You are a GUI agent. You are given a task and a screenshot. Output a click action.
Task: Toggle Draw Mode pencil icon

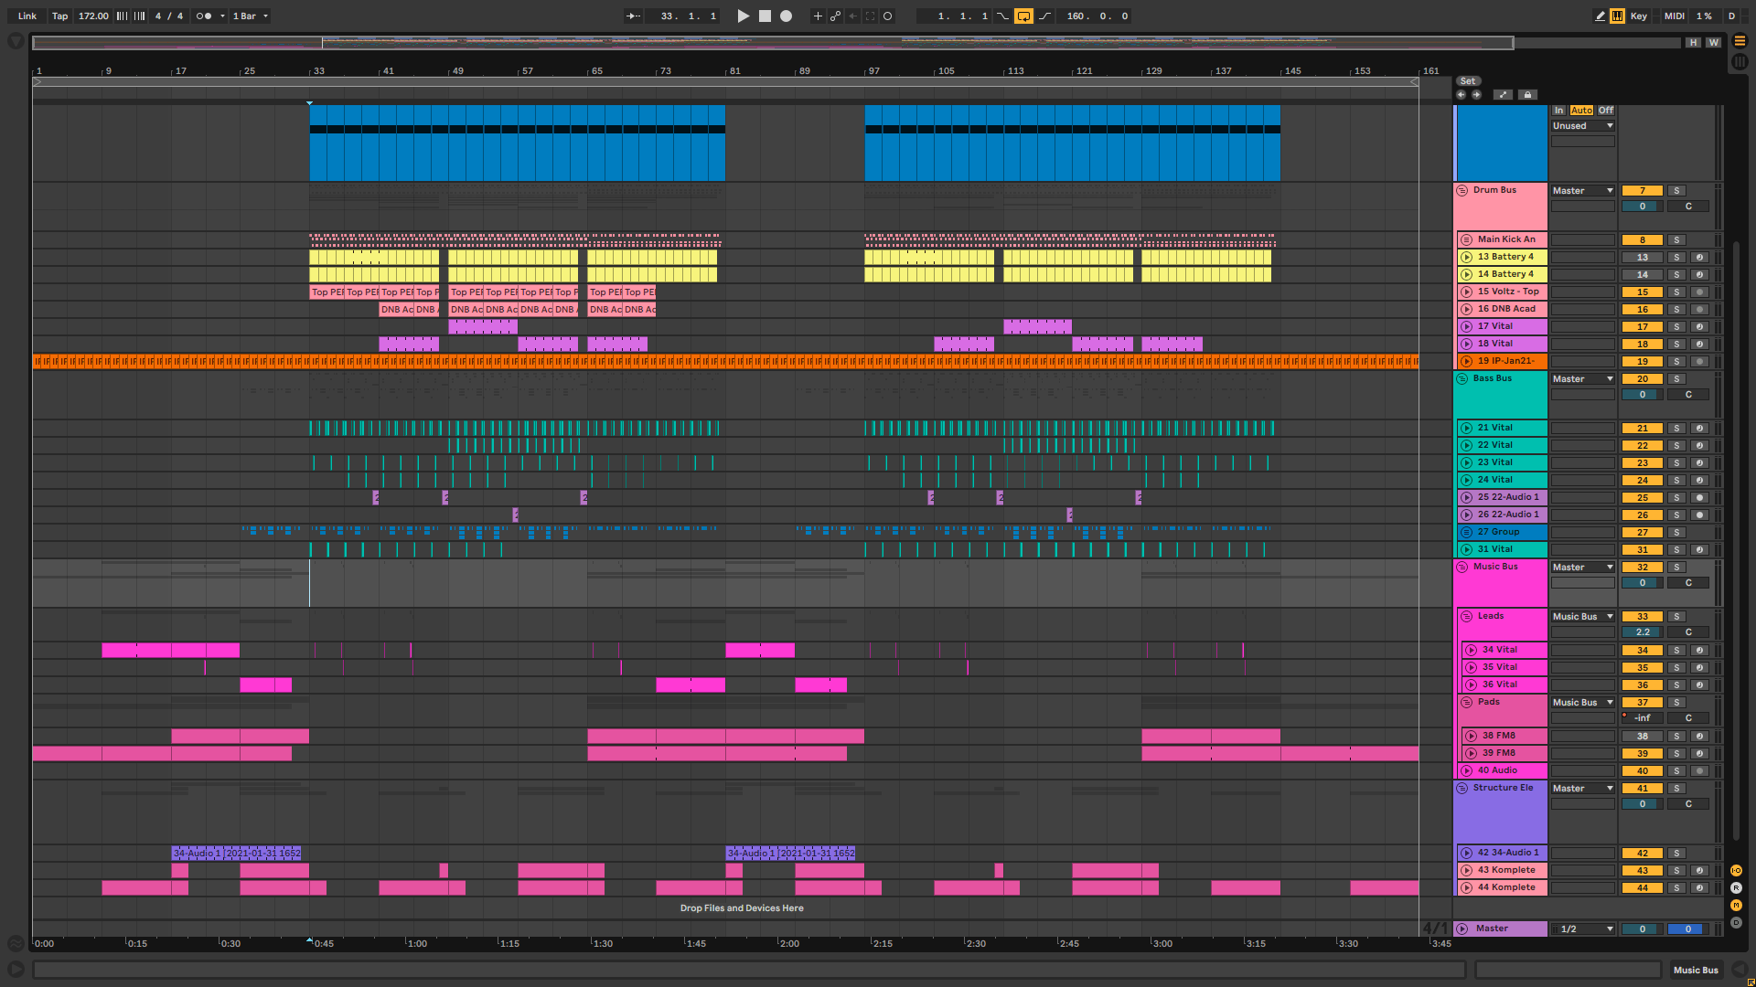(1600, 16)
